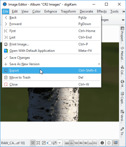Select Print Image... menu entry
The height and width of the screenshot is (147, 126).
52,44
